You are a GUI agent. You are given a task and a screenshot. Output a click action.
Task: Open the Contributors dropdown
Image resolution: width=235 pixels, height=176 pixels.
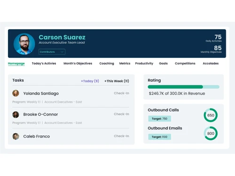[52, 52]
